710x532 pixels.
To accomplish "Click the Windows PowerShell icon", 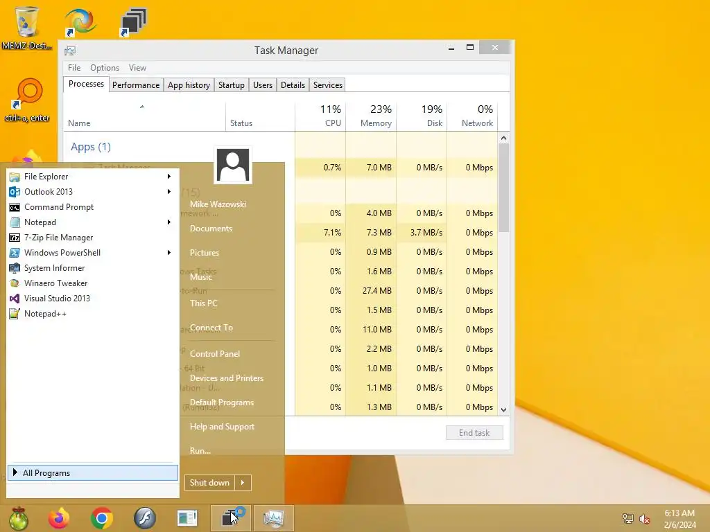I will click(x=15, y=253).
